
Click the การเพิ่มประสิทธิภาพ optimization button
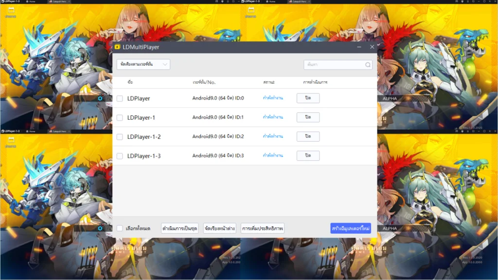(262, 228)
